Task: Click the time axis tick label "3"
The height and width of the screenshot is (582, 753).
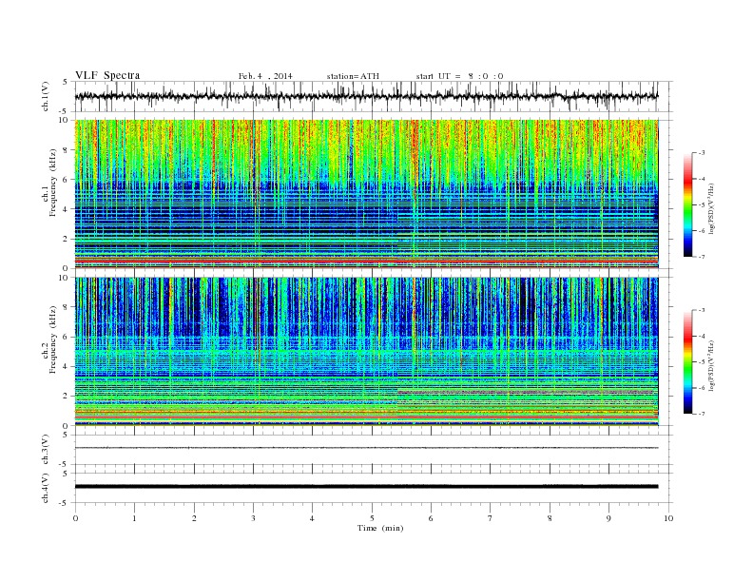Action: (253, 518)
